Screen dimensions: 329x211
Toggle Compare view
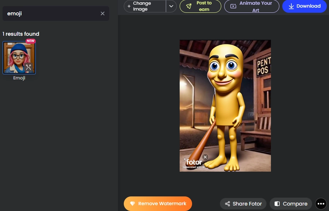pos(291,204)
